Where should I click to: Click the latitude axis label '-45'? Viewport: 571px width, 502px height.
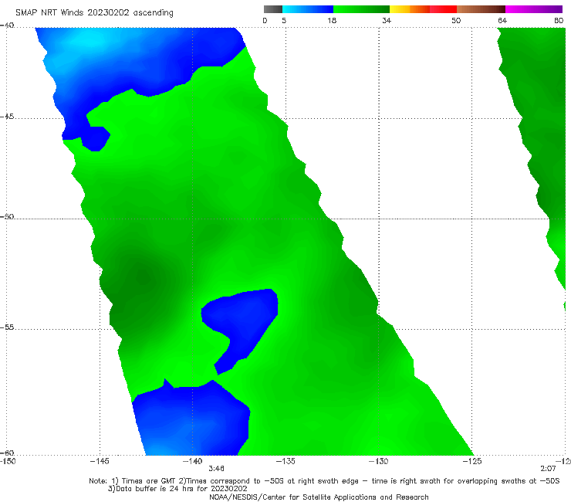pyautogui.click(x=7, y=117)
